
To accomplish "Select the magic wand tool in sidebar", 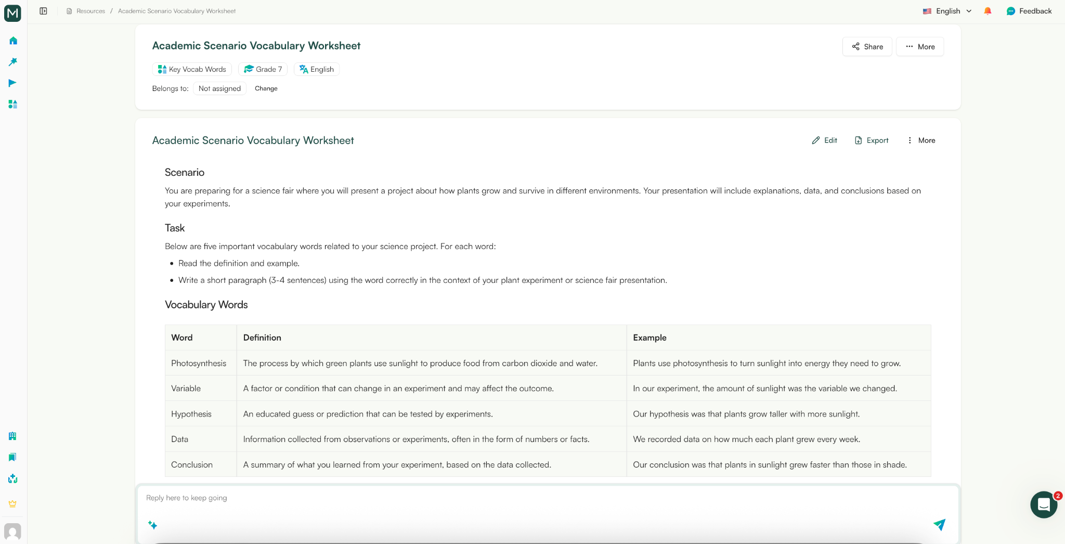I will point(12,62).
